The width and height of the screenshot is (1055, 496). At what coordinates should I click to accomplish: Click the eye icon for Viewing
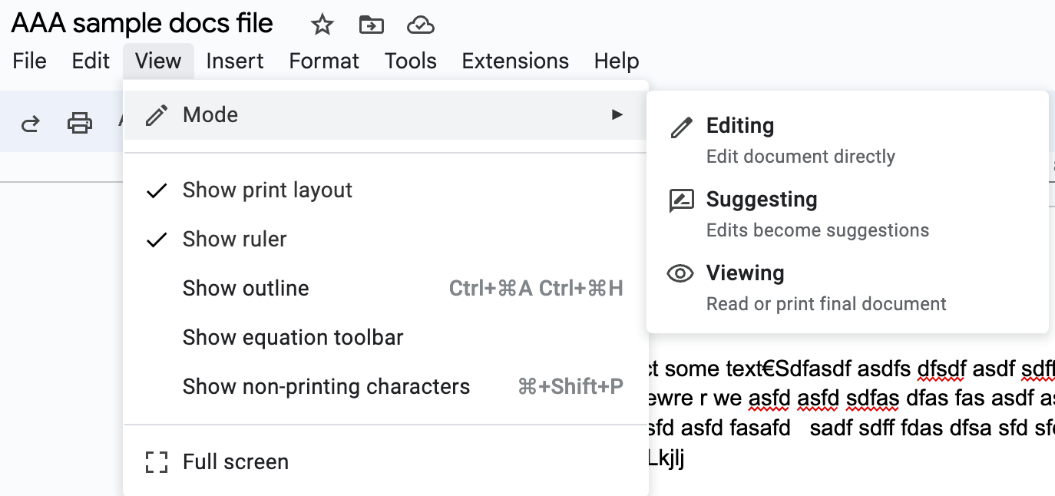point(681,273)
